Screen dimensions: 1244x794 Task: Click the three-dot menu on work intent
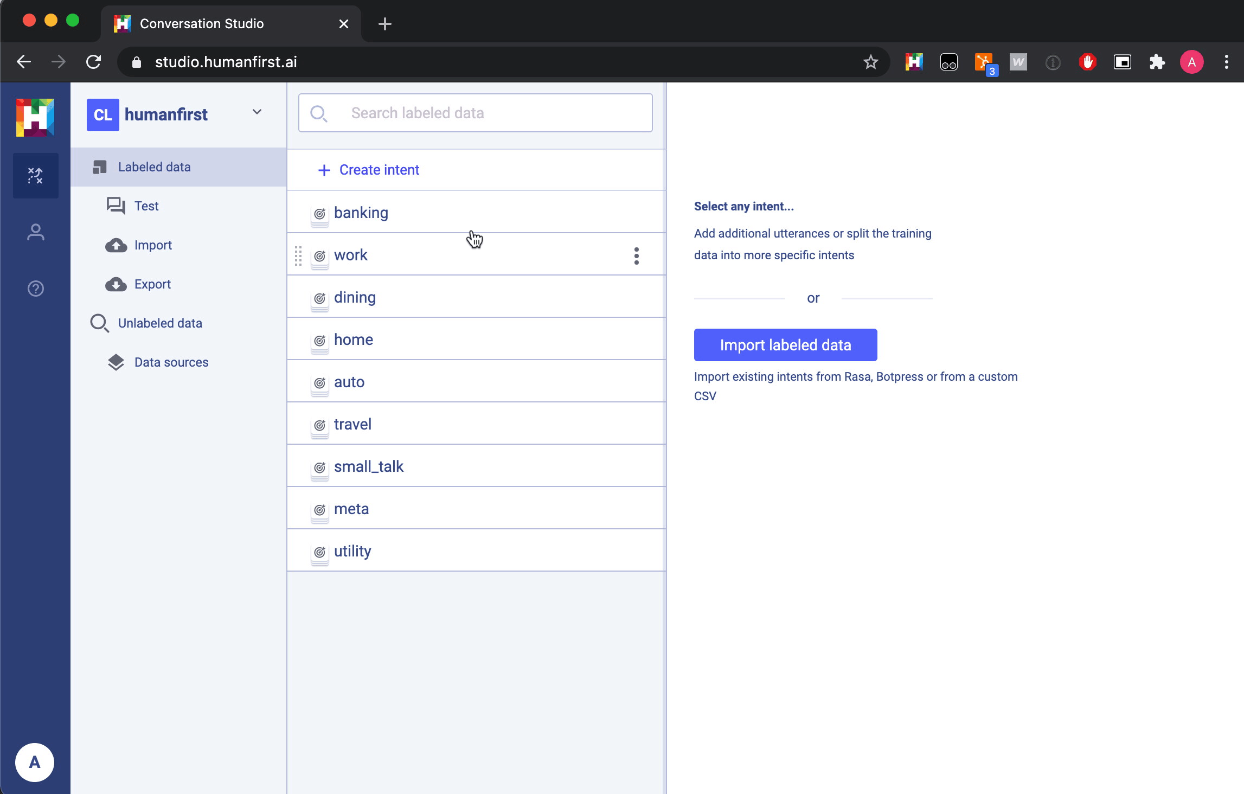pyautogui.click(x=637, y=255)
